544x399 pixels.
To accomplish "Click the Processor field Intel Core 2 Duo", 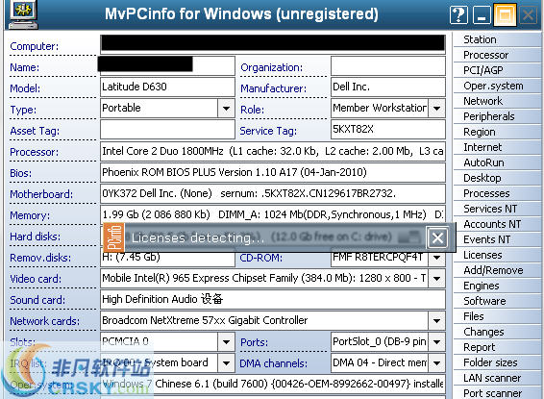I will pyautogui.click(x=273, y=151).
